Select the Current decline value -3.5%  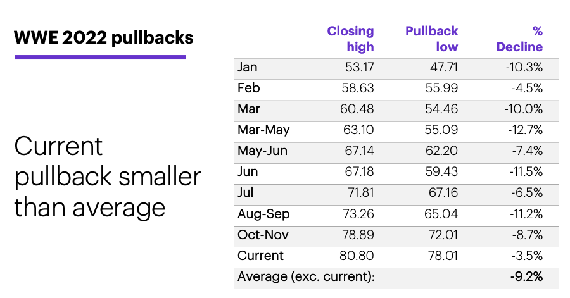527,256
